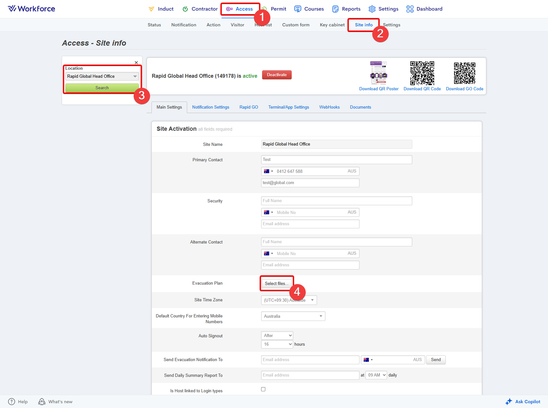Click the Ask Copilot sparkle icon

pyautogui.click(x=508, y=402)
